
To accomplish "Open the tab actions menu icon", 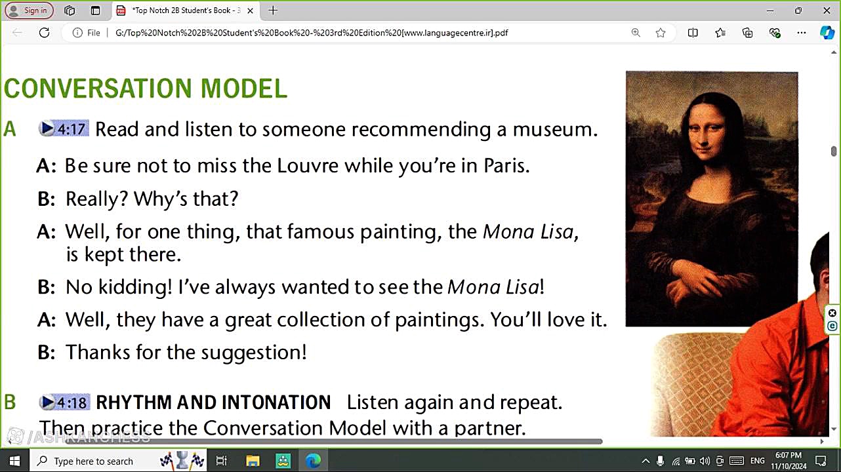I will (95, 10).
